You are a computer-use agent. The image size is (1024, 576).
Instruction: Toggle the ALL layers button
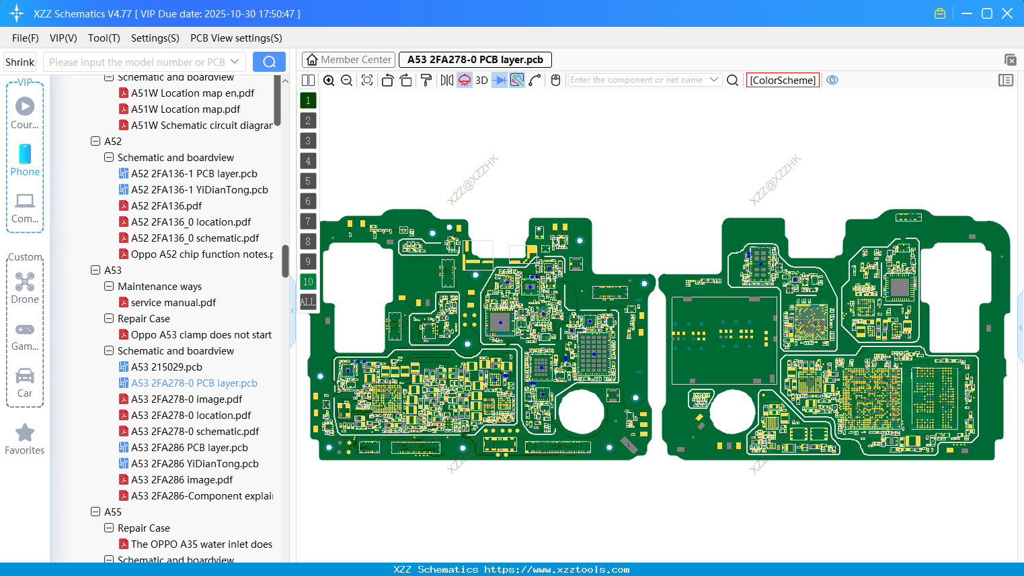308,302
